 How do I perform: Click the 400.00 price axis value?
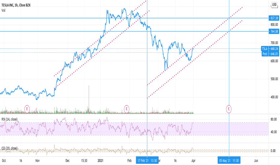tap(274, 97)
